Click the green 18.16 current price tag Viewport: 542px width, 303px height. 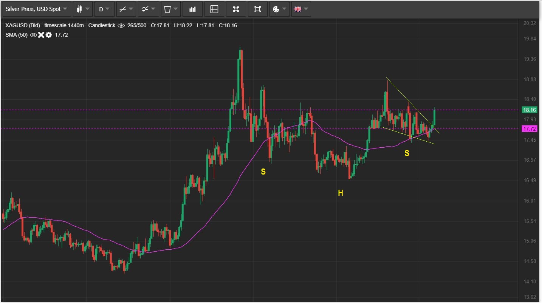click(x=529, y=110)
